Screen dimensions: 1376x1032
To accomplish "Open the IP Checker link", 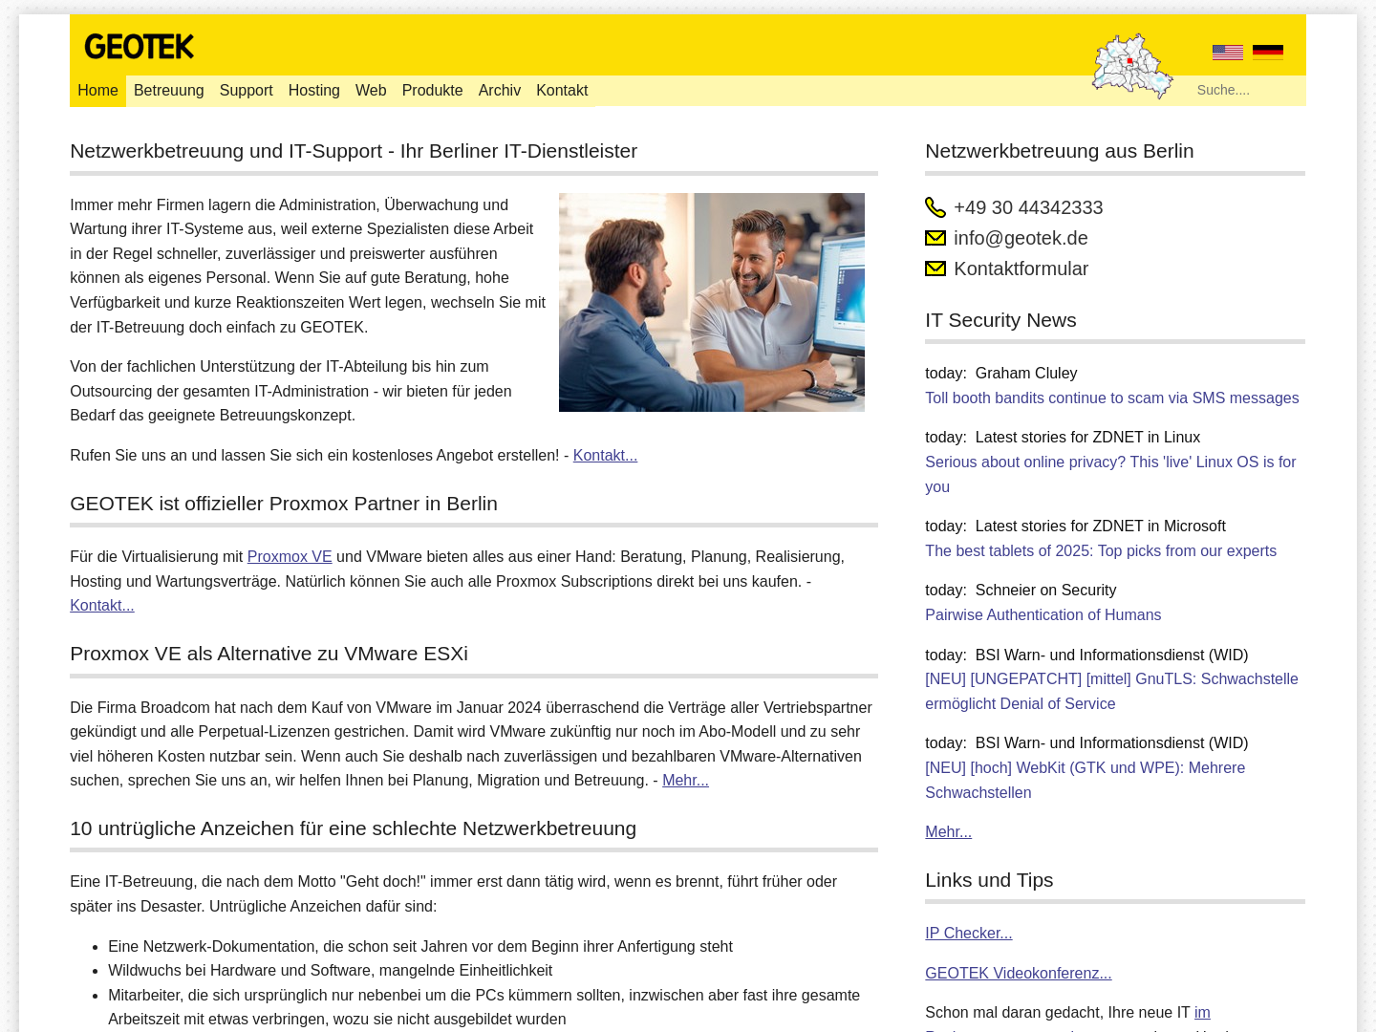I will coord(968,934).
